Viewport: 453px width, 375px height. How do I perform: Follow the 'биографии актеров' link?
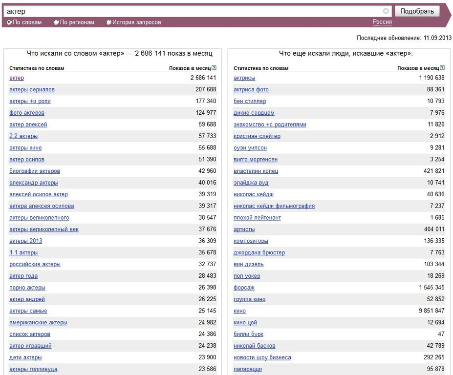click(35, 171)
